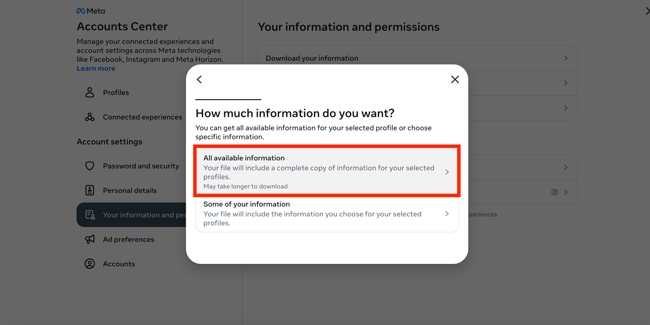Choose Some of your information option
650x325 pixels.
tap(321, 214)
